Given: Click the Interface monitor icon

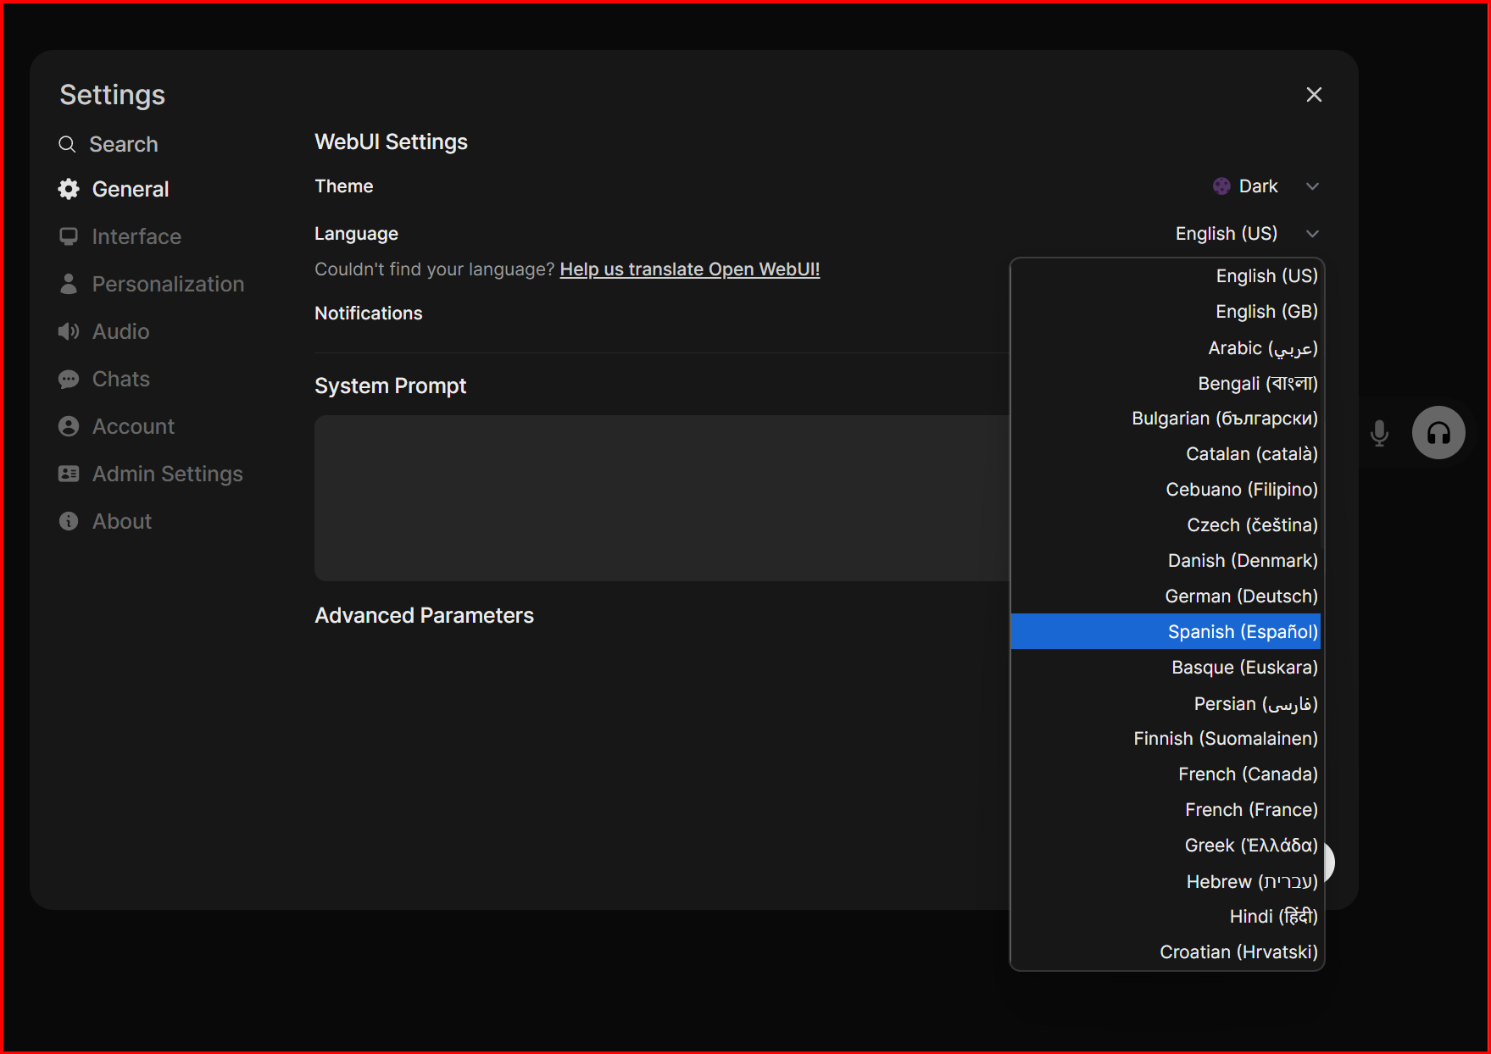Looking at the screenshot, I should coord(69,236).
